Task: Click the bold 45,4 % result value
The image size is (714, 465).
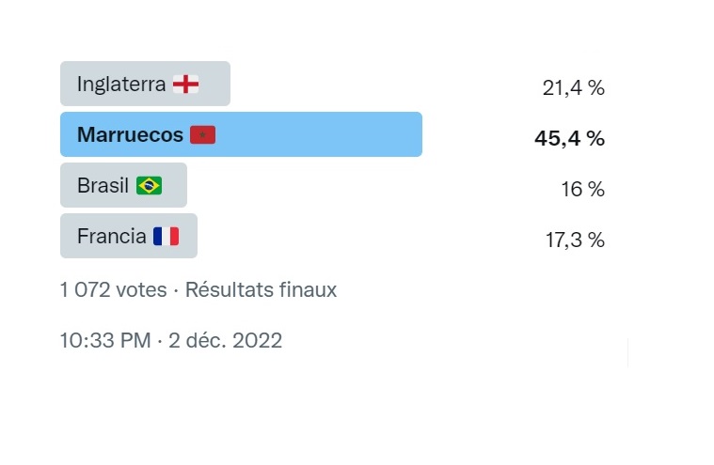Action: tap(569, 139)
